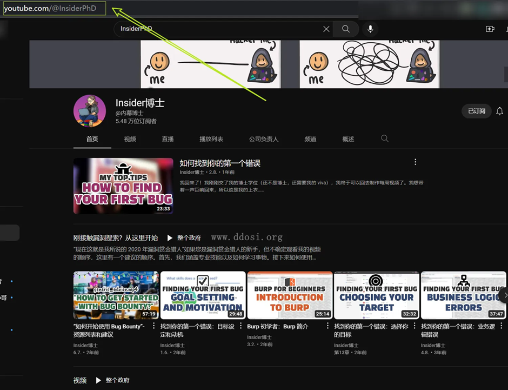Viewport: 508px width, 390px height.
Task: Open the three-dot menu for the 目标设定和动机 video
Action: coord(240,326)
